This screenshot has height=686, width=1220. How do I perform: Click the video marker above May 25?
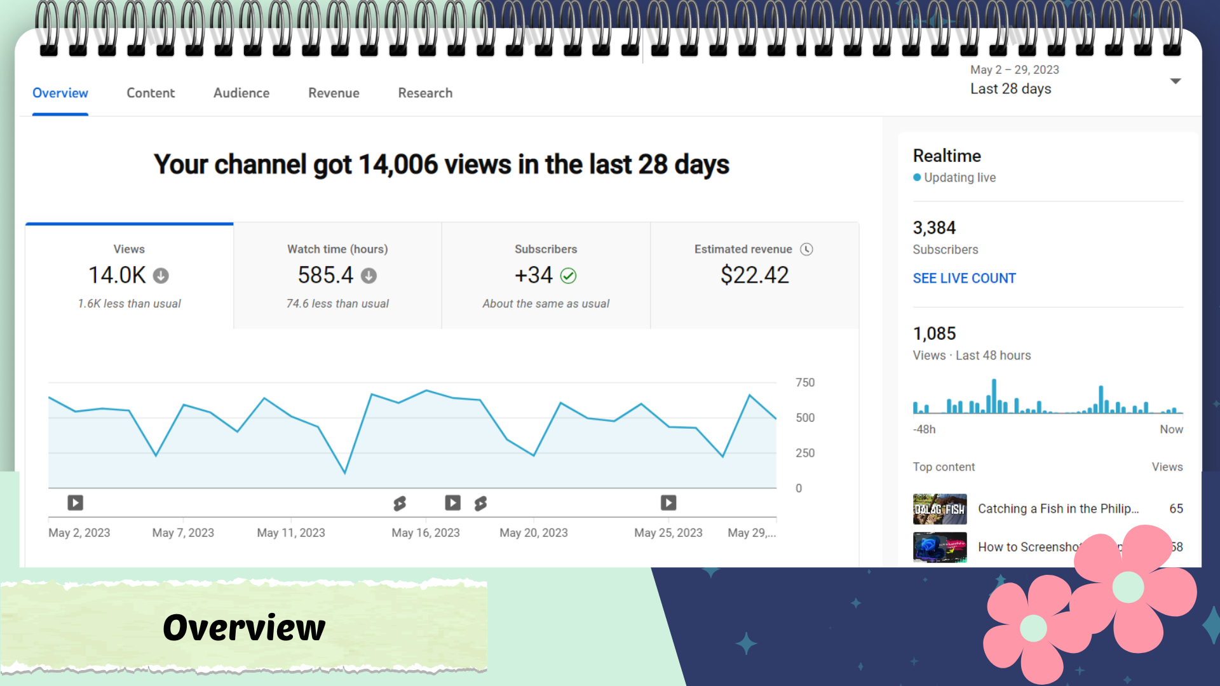pyautogui.click(x=668, y=503)
